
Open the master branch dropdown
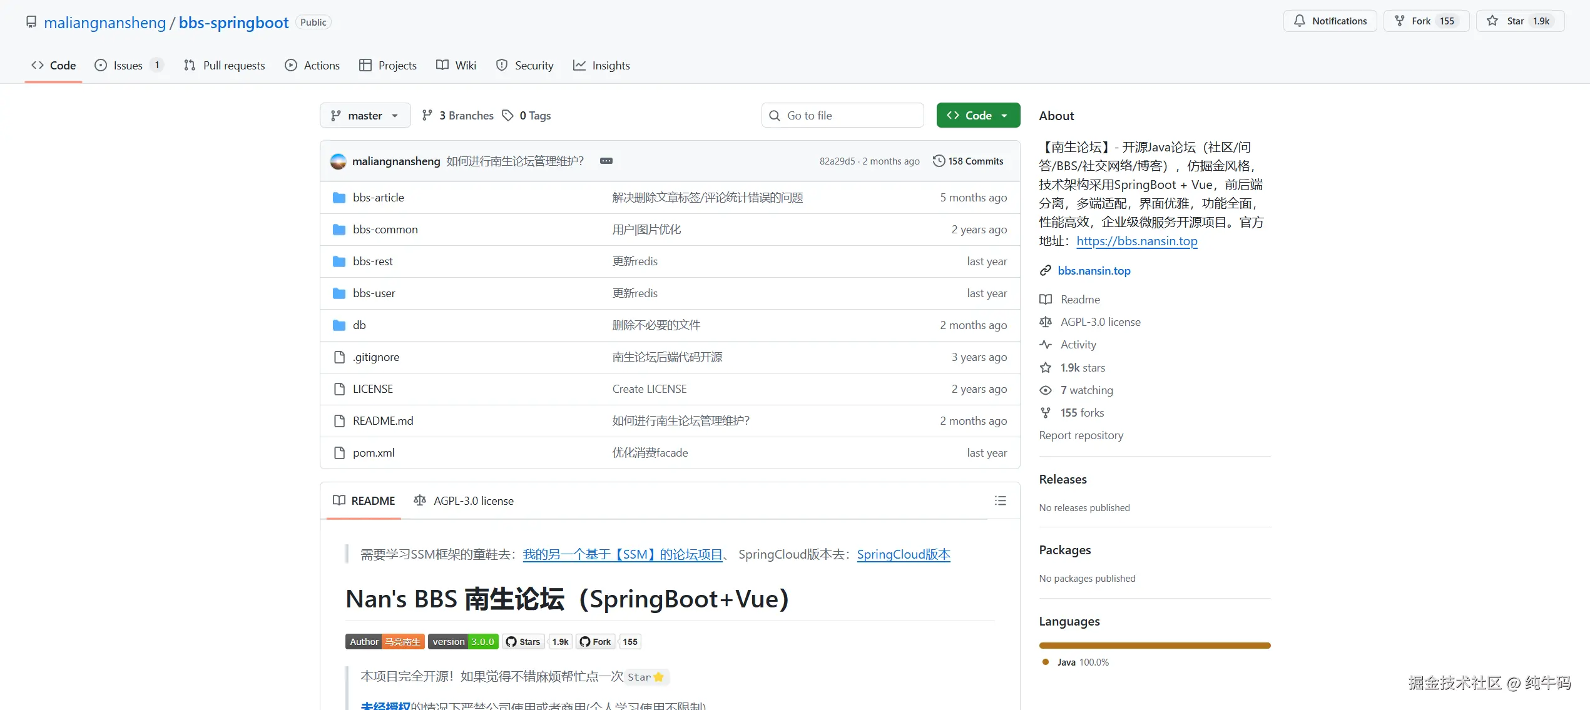pyautogui.click(x=365, y=115)
